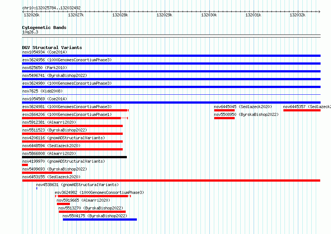Open nsv5496741 (ByrskaBishop2022) label
The image size is (331, 234).
[55, 75]
